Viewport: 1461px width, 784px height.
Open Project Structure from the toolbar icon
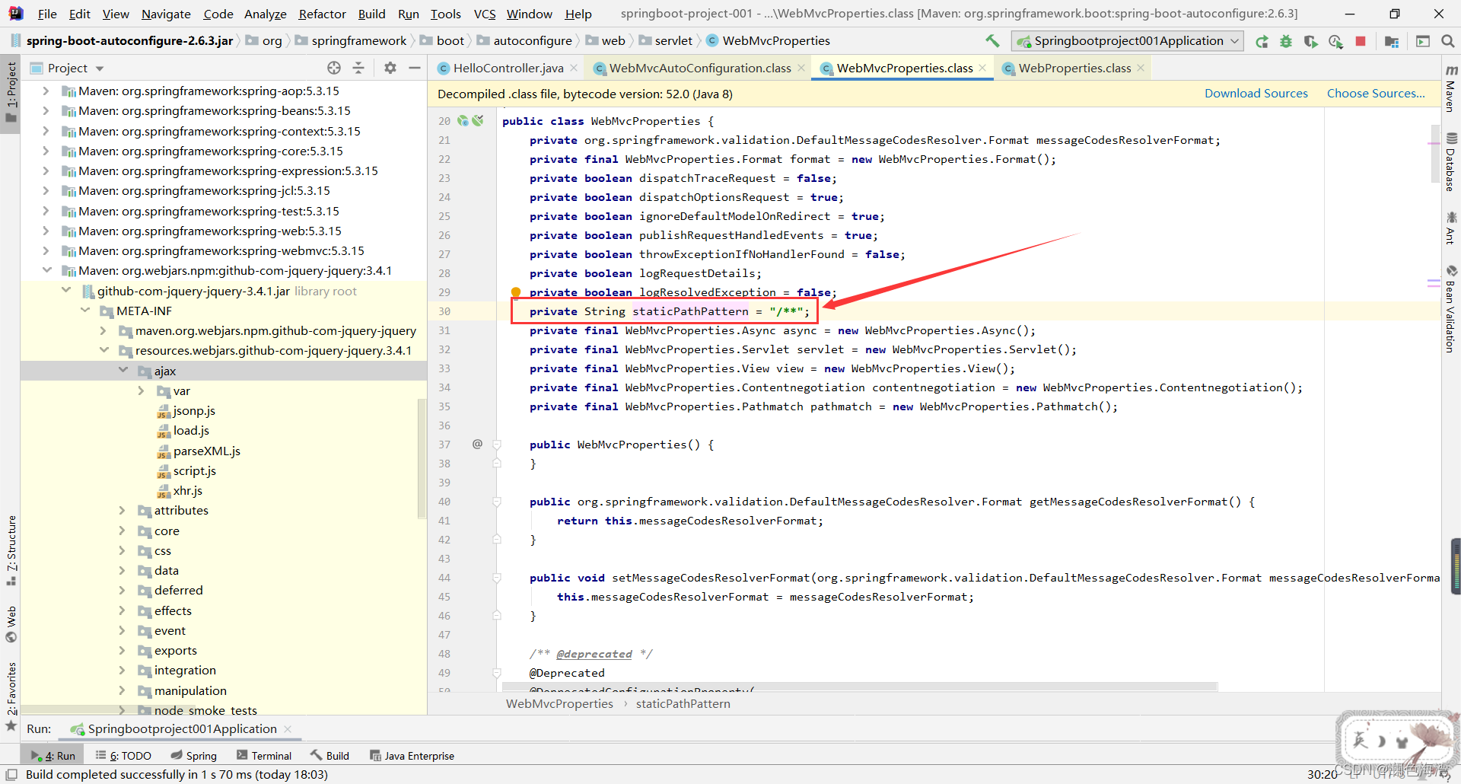[x=1392, y=41]
